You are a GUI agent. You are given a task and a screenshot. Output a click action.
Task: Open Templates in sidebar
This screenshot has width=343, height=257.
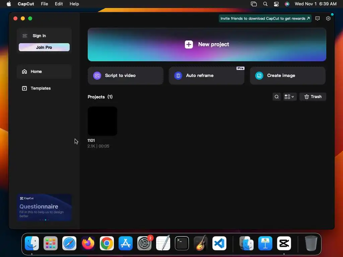(x=44, y=88)
